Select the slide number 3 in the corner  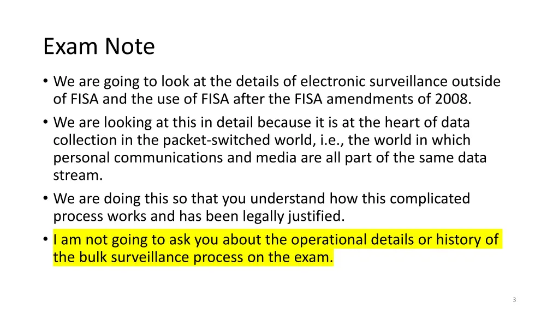pos(514,300)
